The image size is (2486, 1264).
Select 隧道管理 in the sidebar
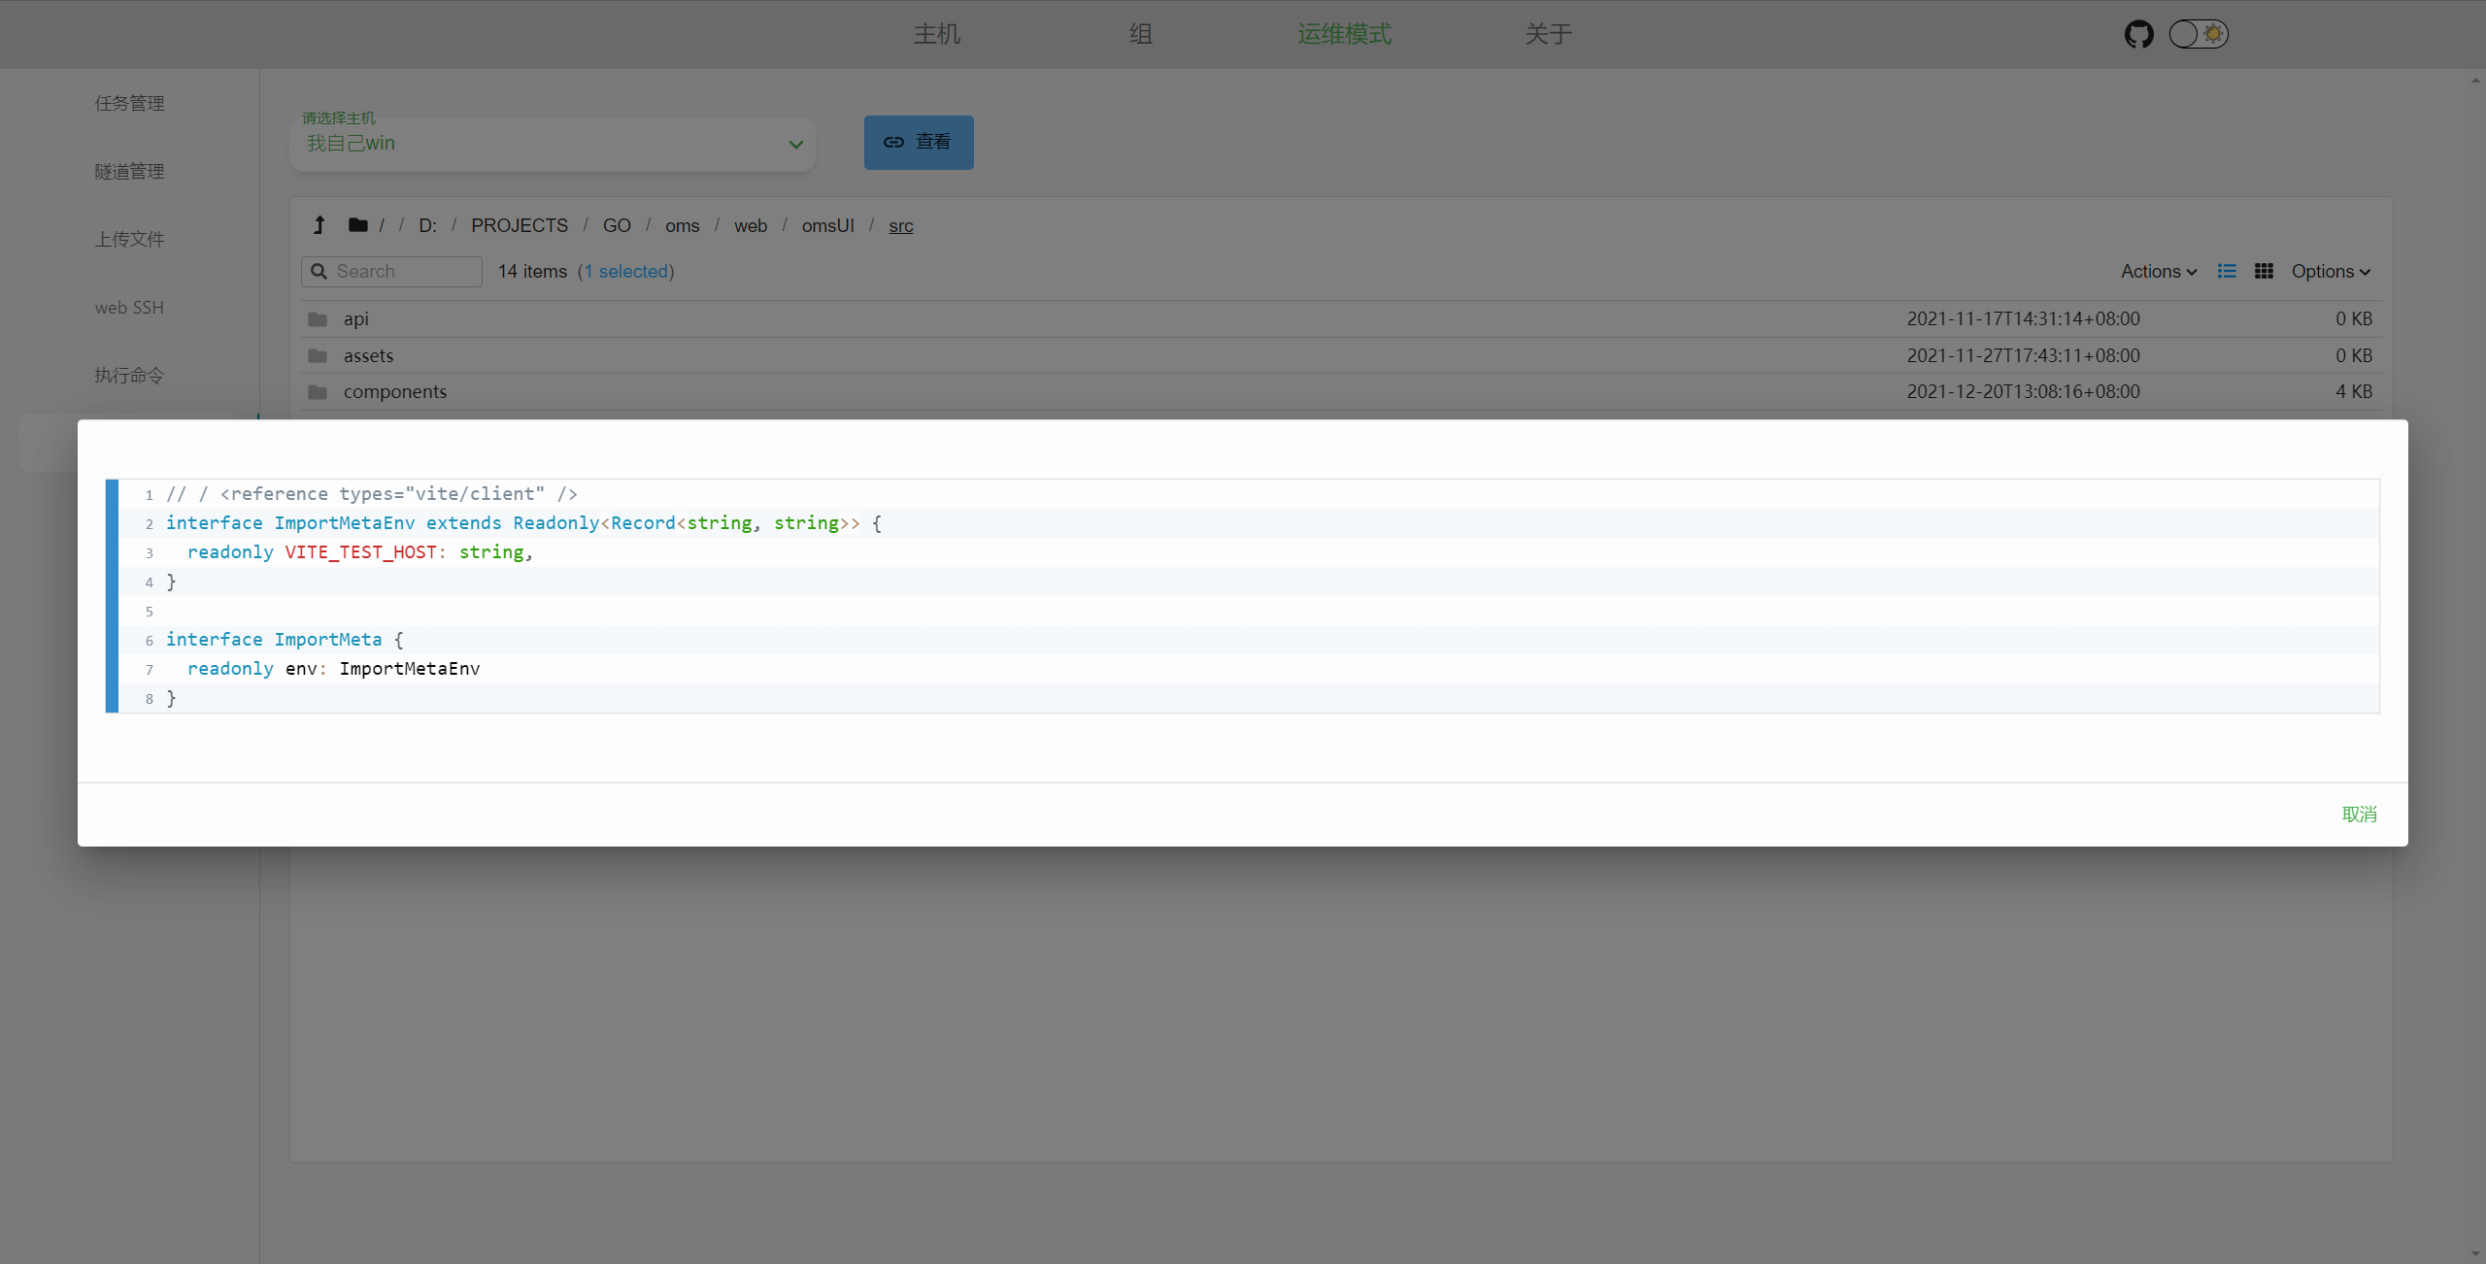pyautogui.click(x=129, y=172)
